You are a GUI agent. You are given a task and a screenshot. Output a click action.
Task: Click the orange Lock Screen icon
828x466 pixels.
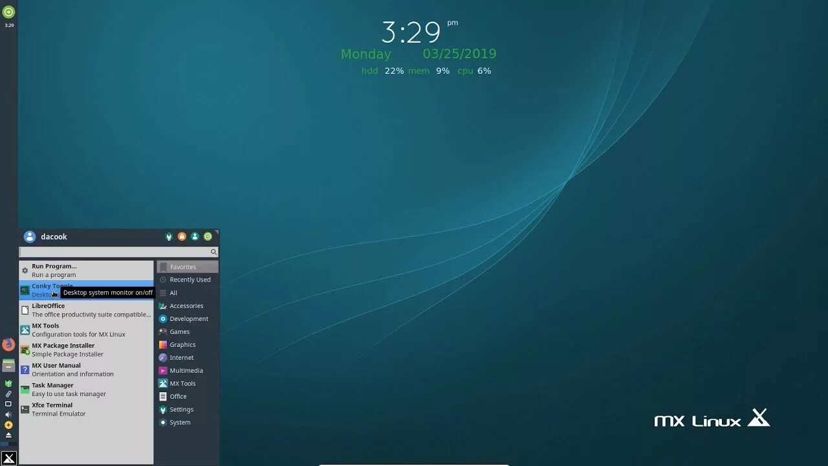182,237
